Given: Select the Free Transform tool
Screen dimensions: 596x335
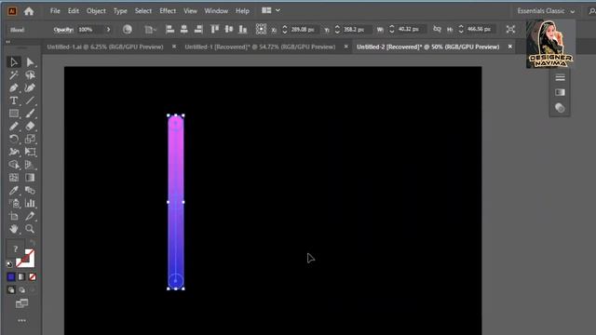Looking at the screenshot, I should point(30,152).
